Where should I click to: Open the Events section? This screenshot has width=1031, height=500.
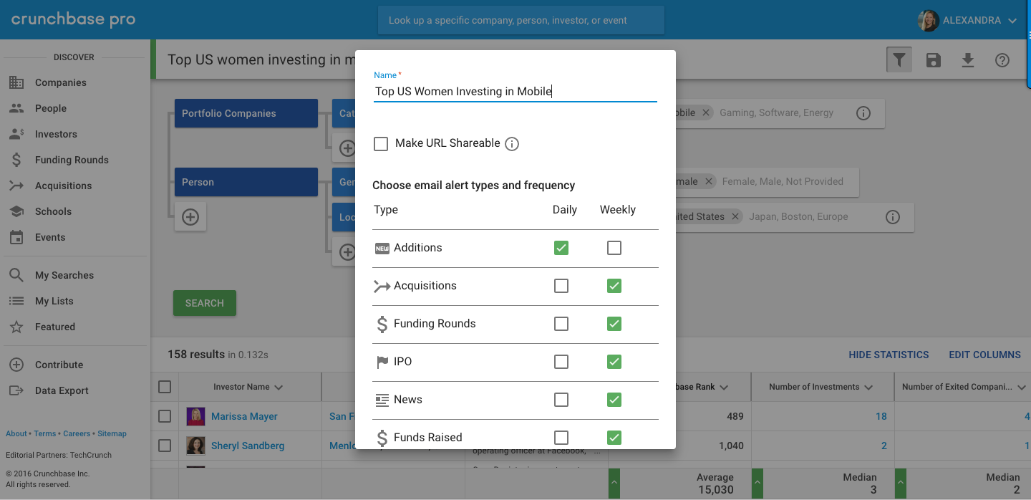tap(50, 237)
